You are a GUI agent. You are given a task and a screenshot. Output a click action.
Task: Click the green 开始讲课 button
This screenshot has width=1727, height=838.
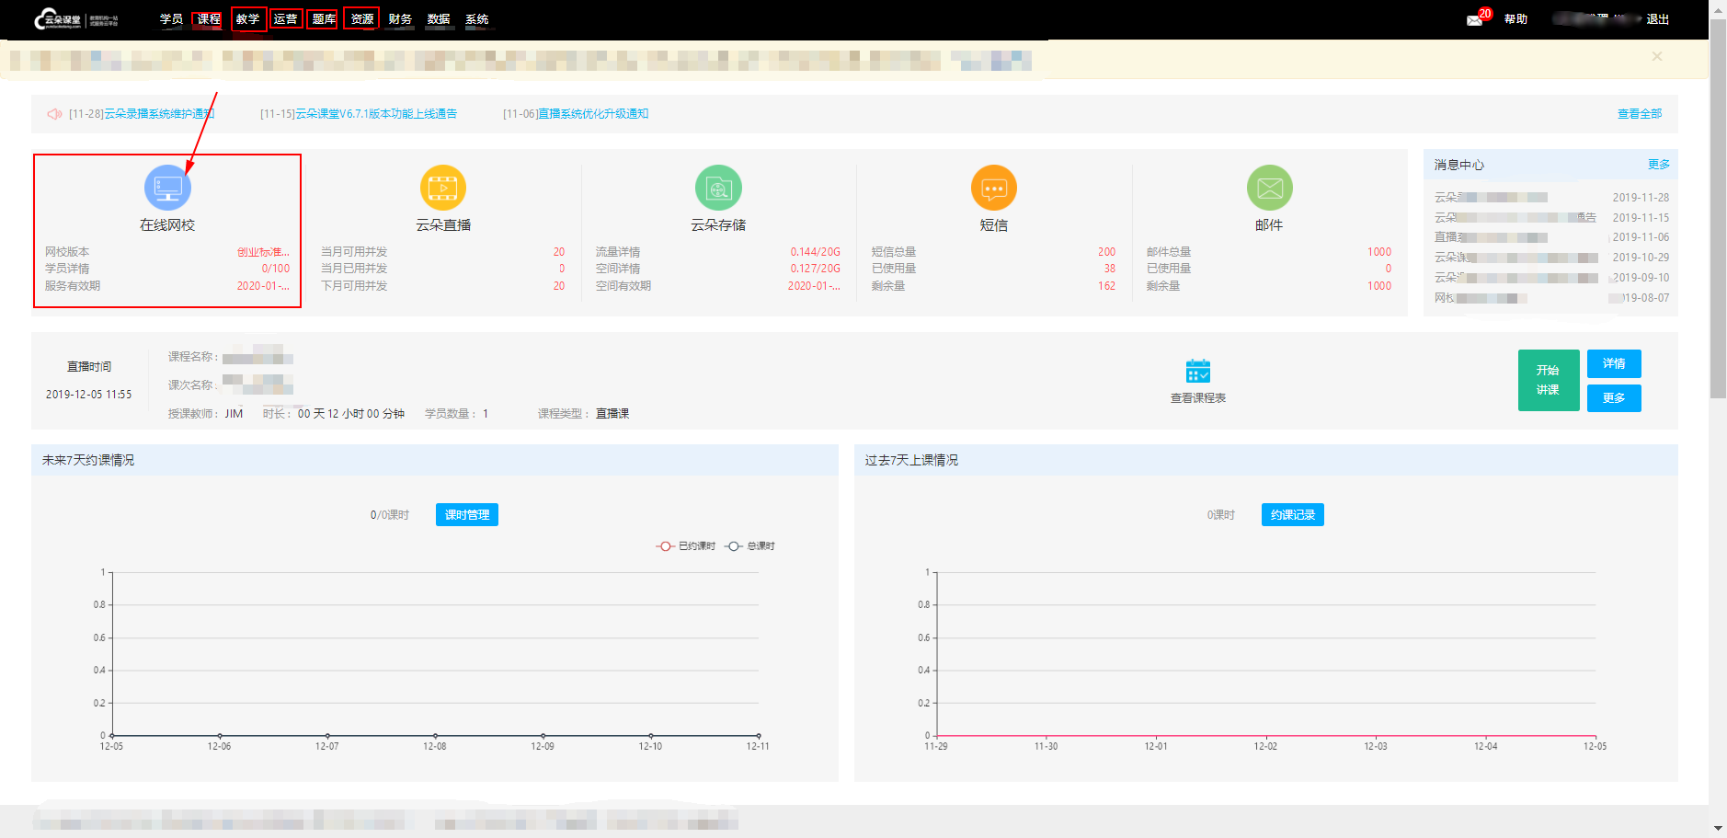[1549, 380]
